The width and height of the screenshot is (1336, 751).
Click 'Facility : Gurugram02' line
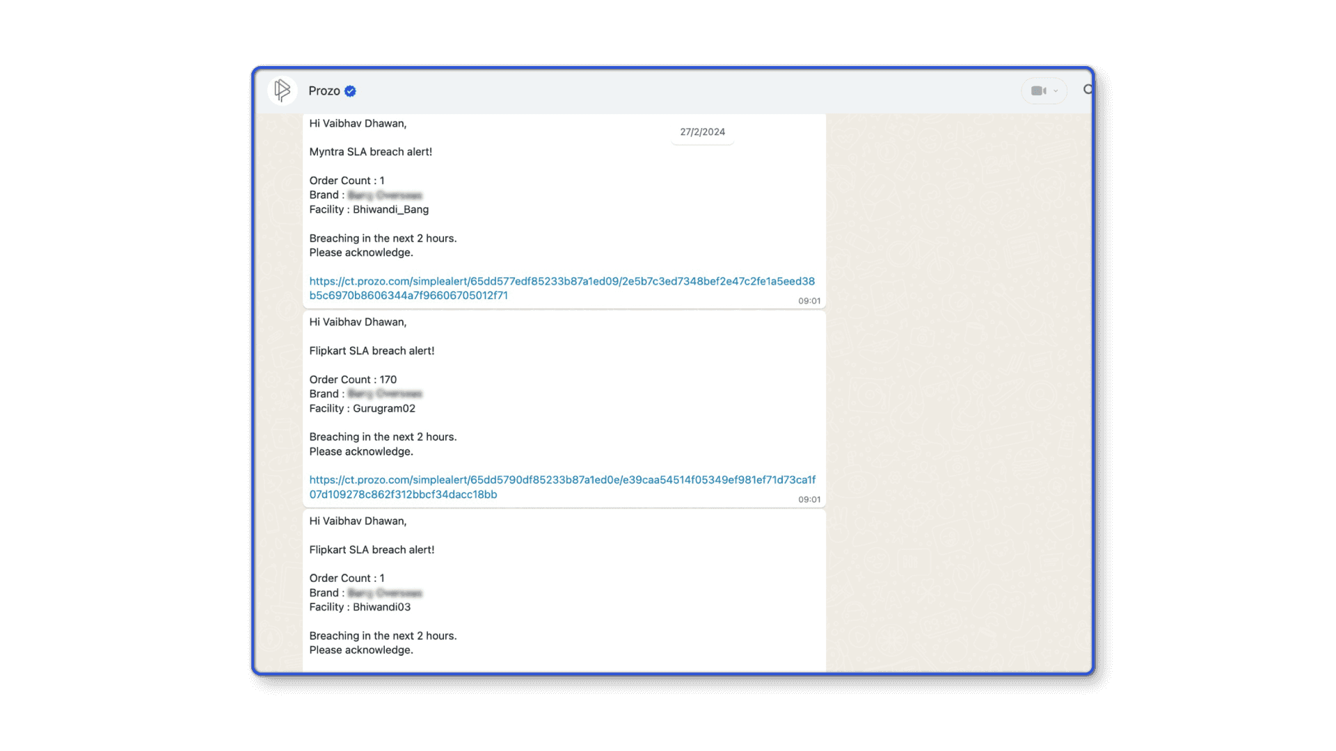coord(363,408)
